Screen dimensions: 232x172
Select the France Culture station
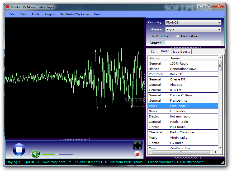point(183,95)
